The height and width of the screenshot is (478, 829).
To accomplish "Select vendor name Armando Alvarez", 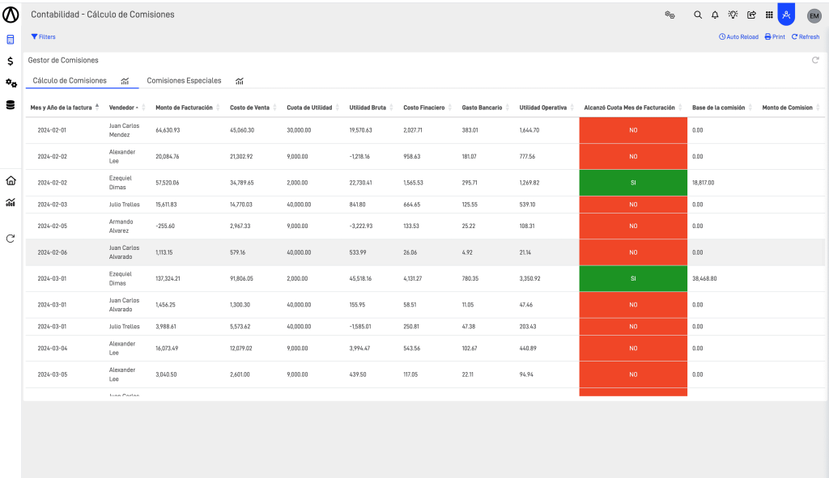I will click(121, 226).
